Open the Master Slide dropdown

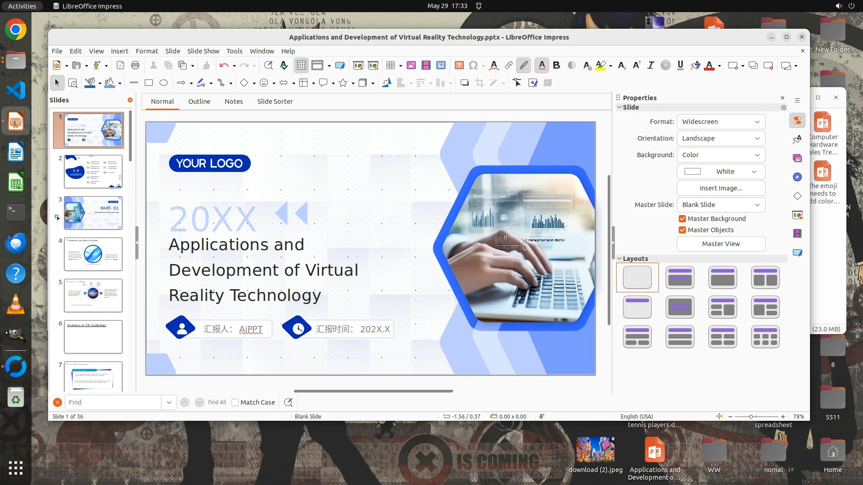721,205
